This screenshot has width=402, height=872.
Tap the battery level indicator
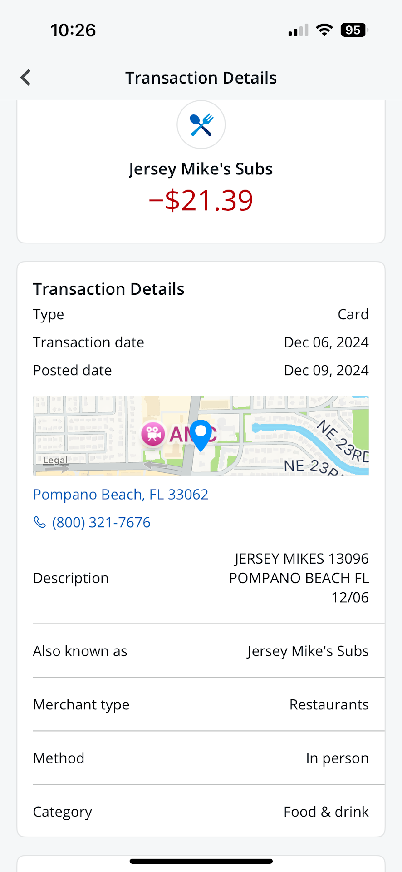[x=354, y=30]
